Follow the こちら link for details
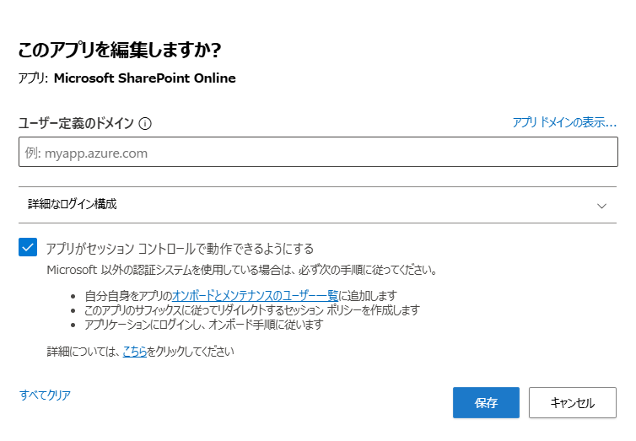 135,351
